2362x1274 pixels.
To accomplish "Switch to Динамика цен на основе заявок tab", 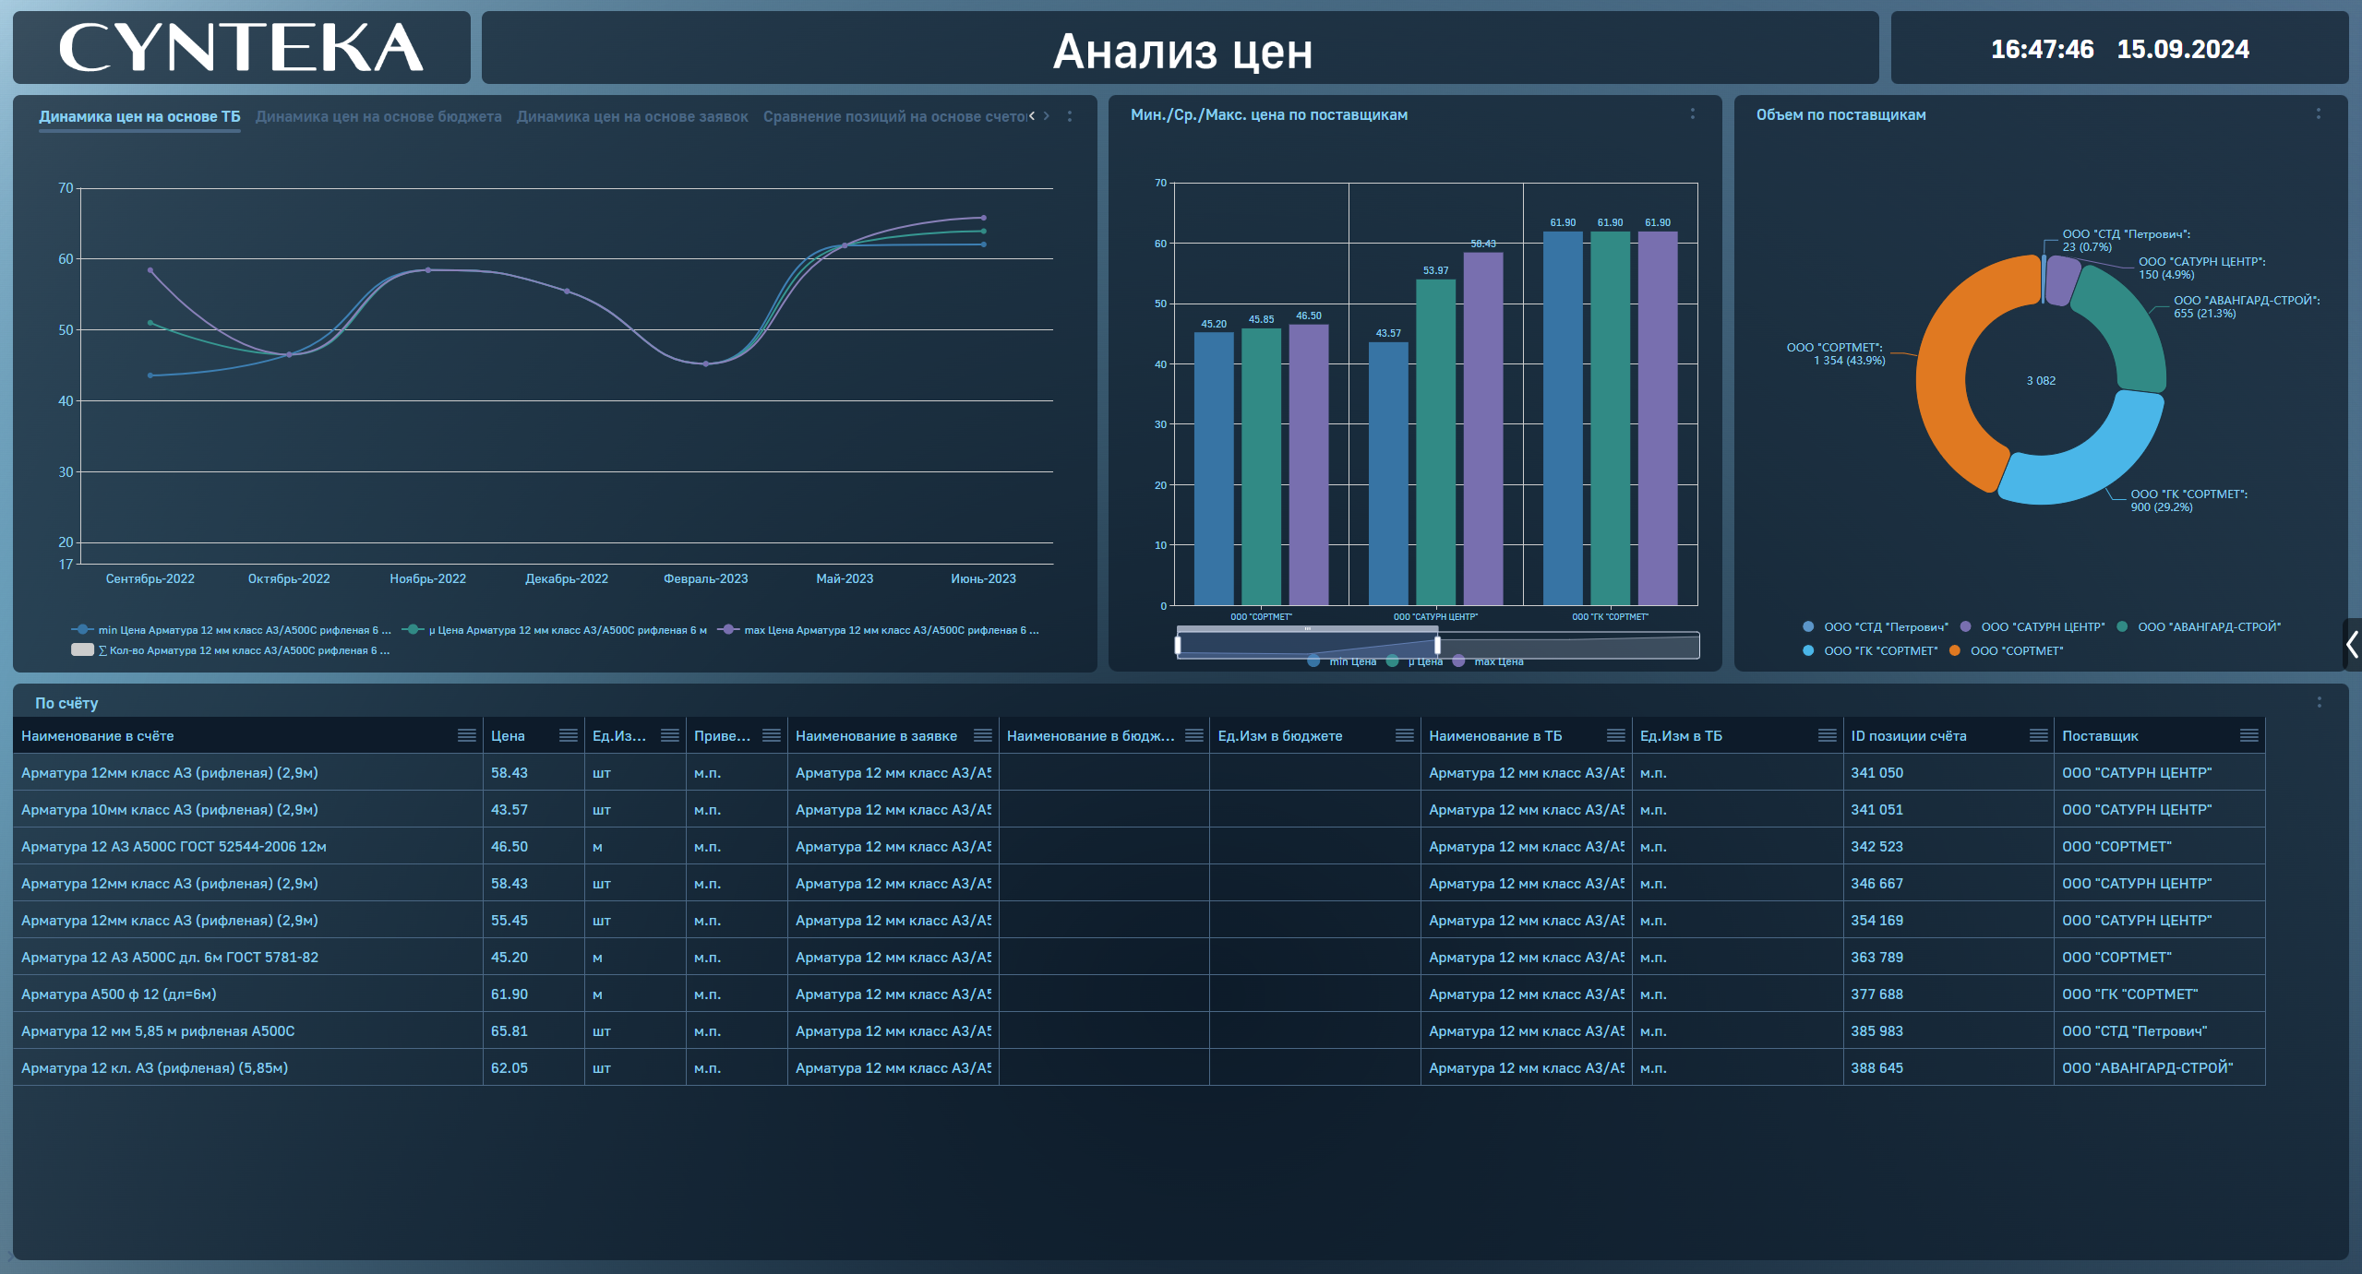I will point(632,116).
